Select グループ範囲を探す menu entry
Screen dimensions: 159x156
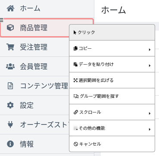(x=112, y=96)
